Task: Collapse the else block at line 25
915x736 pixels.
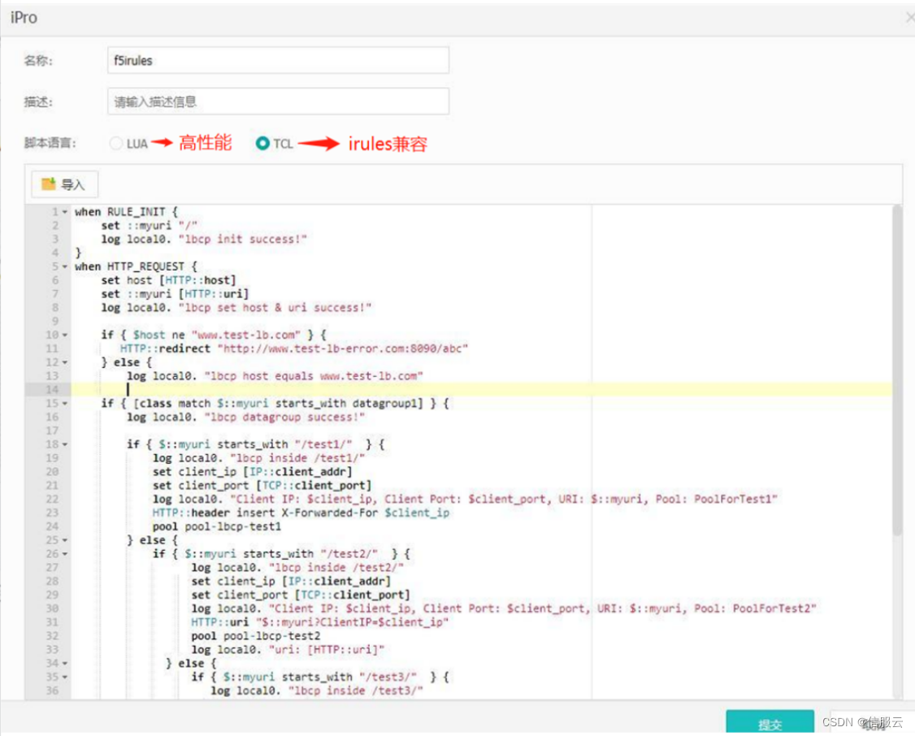Action: (65, 541)
